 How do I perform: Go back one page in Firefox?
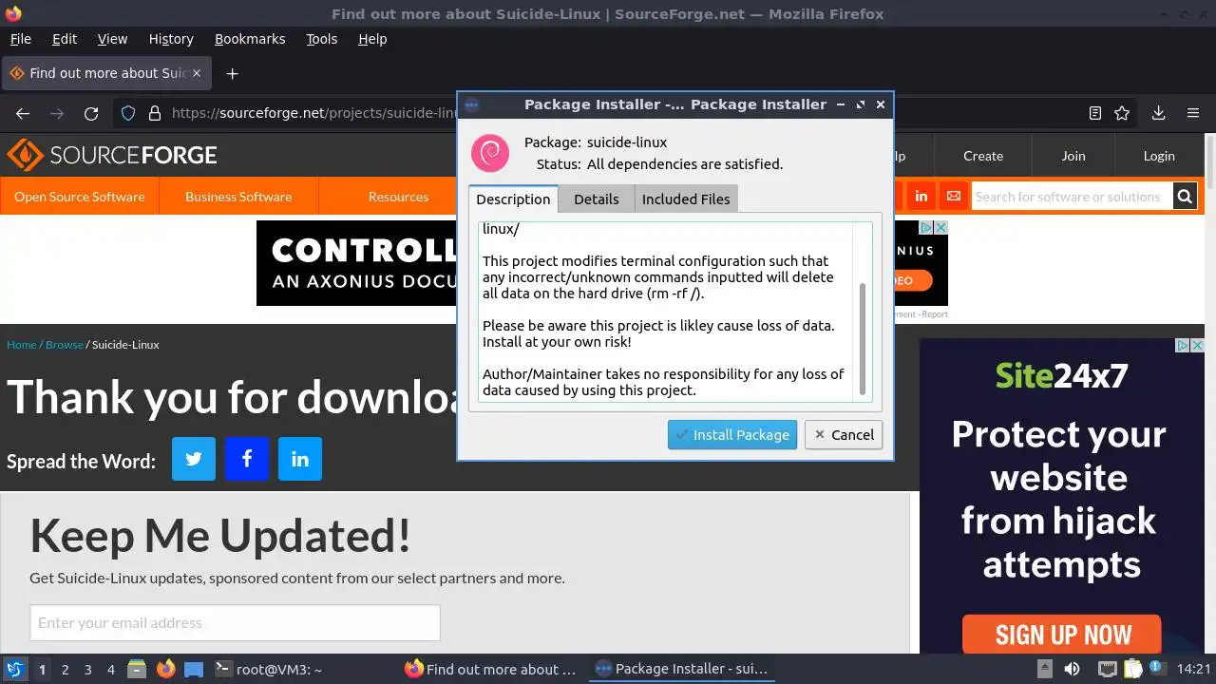point(23,113)
